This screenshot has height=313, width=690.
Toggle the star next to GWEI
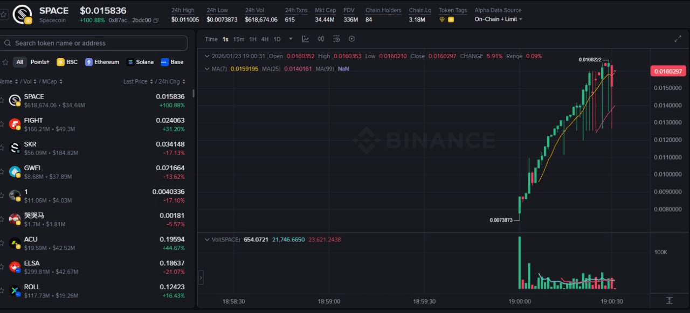pos(3,171)
